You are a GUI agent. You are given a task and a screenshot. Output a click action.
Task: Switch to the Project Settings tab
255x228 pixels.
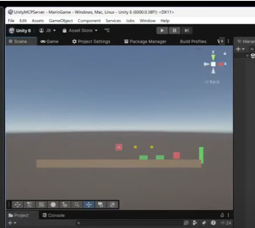coord(91,41)
